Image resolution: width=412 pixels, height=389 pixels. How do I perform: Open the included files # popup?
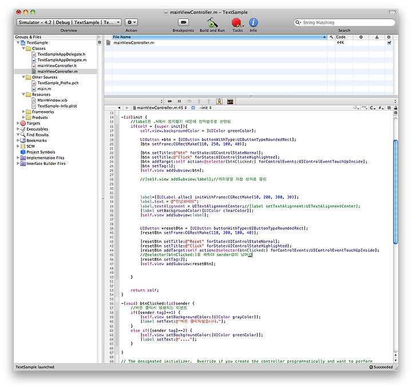click(x=381, y=108)
